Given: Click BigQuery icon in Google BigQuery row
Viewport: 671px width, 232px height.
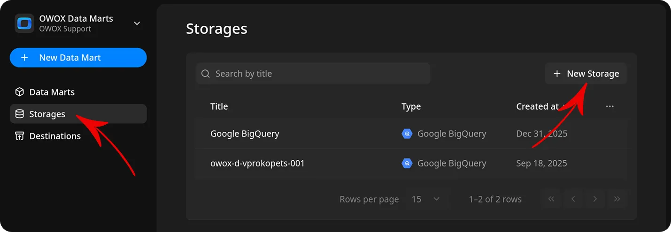Looking at the screenshot, I should [407, 134].
